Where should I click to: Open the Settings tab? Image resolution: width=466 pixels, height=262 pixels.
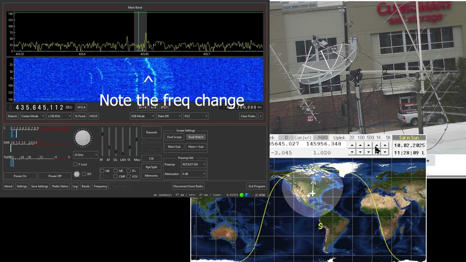click(x=21, y=186)
